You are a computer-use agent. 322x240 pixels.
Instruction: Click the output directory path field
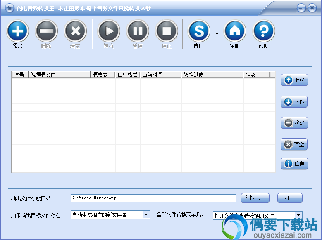pyautogui.click(x=153, y=198)
